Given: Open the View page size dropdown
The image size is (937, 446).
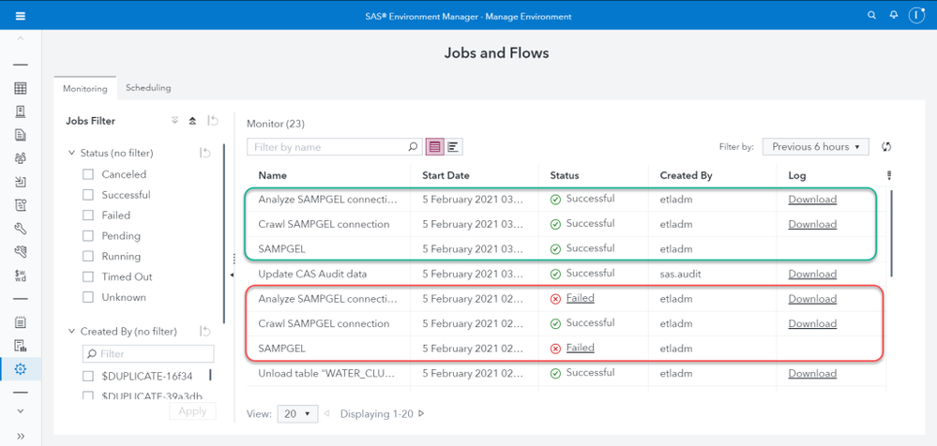Looking at the screenshot, I should click(x=297, y=414).
